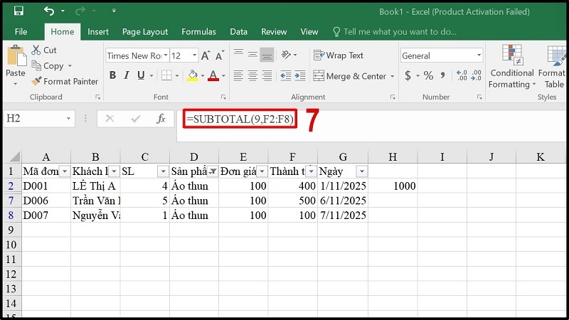
Task: Click the Cut scissors button
Action: click(x=44, y=50)
